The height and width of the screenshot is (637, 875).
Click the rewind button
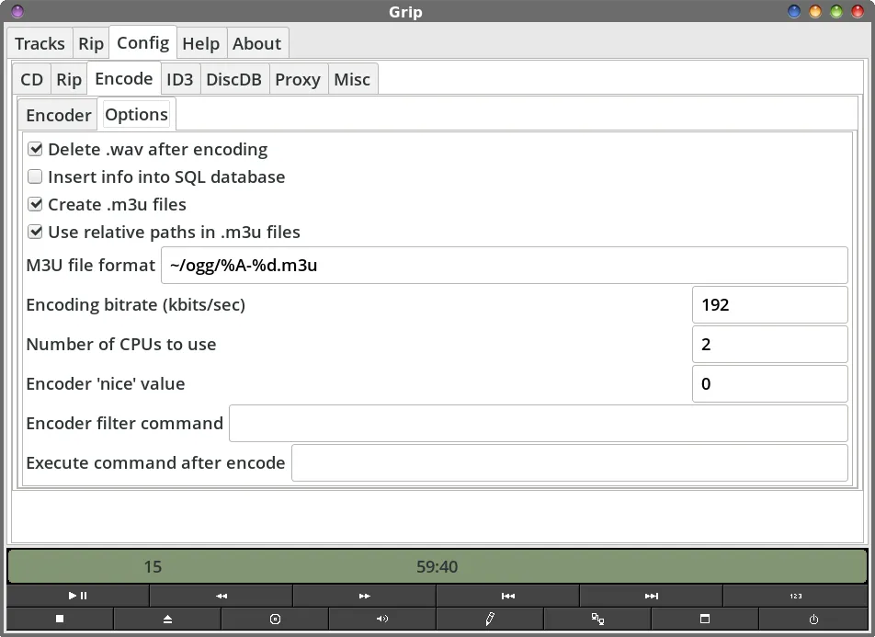pos(221,596)
